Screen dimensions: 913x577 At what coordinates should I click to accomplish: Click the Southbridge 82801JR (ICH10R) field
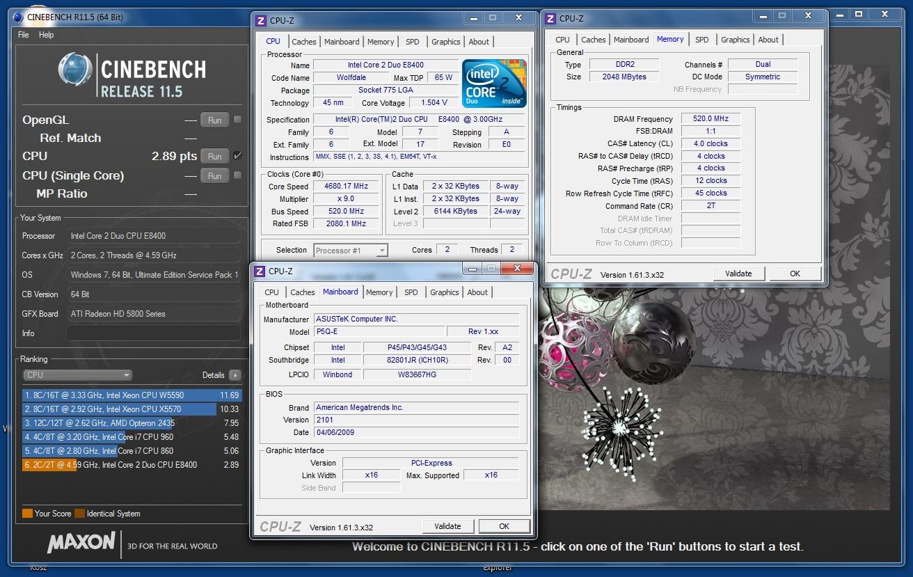click(418, 361)
